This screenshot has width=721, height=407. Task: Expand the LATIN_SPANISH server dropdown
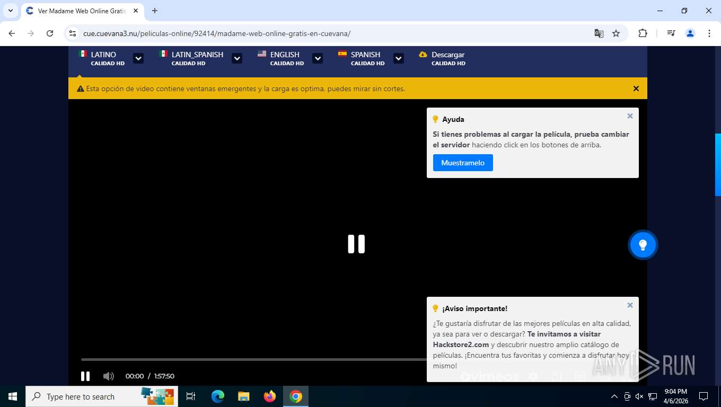237,58
